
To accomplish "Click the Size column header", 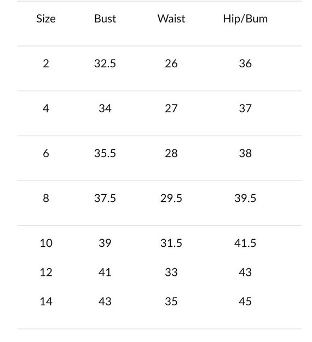I will pyautogui.click(x=46, y=19).
